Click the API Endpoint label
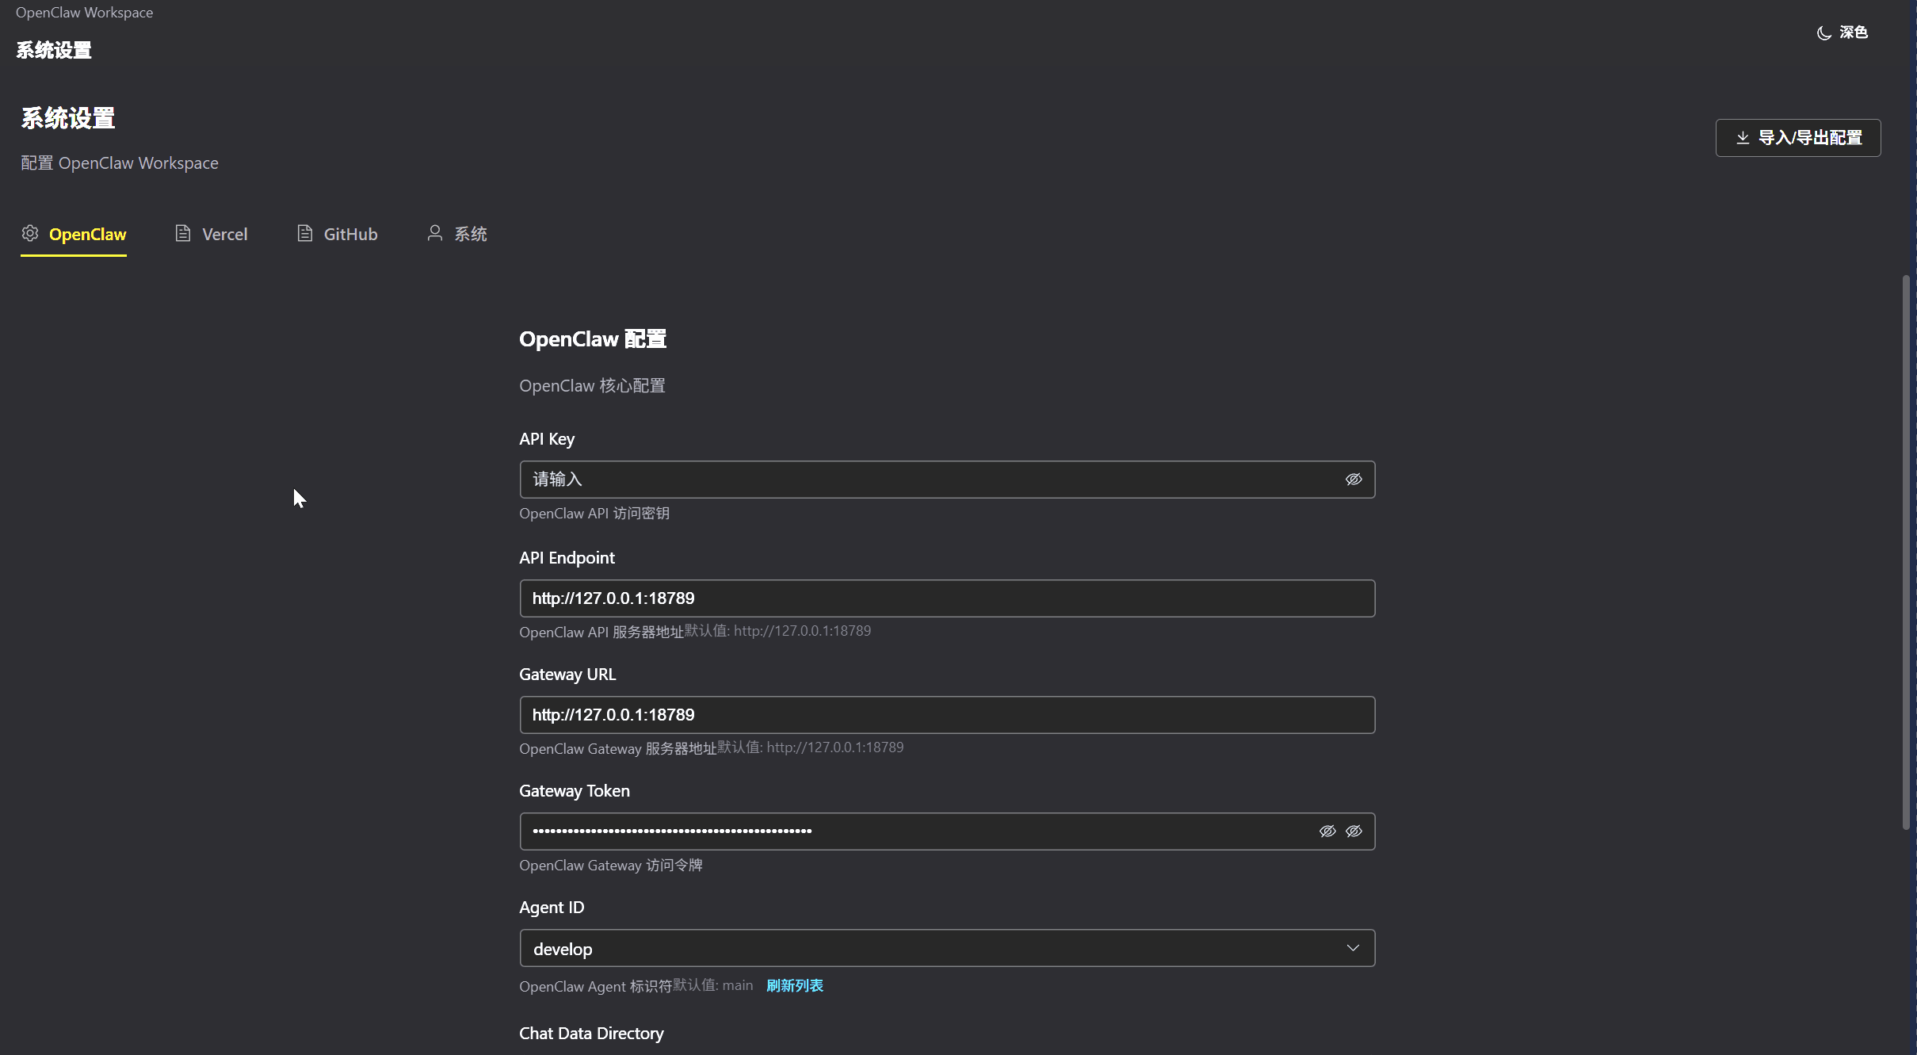Image resolution: width=1917 pixels, height=1055 pixels. pyautogui.click(x=567, y=558)
